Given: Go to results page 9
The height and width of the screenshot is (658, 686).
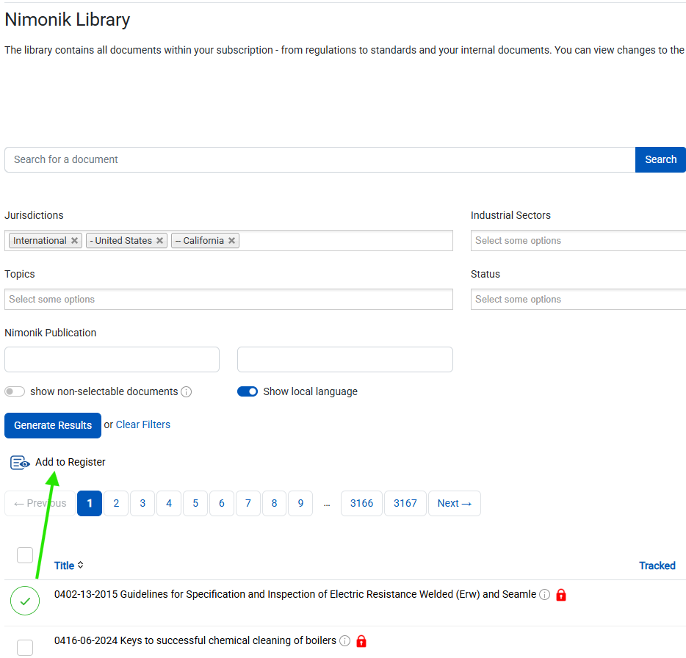Looking at the screenshot, I should pyautogui.click(x=300, y=504).
